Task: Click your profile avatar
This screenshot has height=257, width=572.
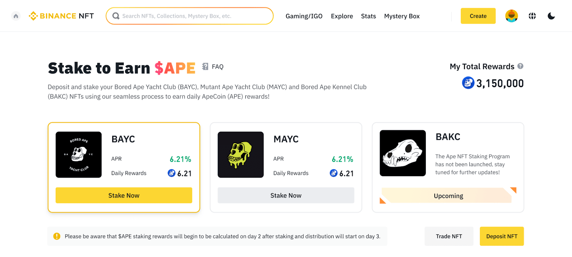Action: point(511,16)
